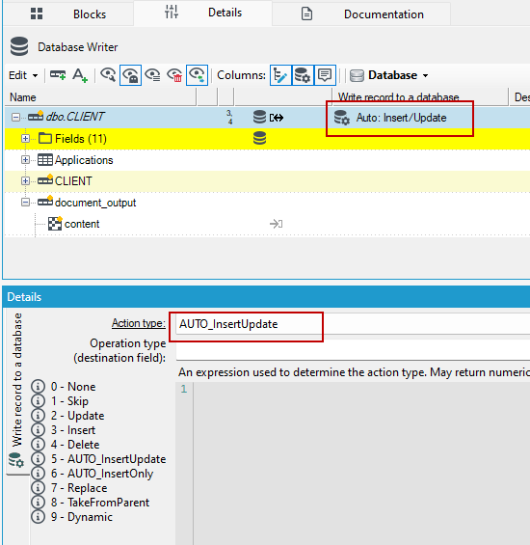Click the info icon for '4 - Delete'
Viewport: 530px width, 545px height.
click(x=39, y=445)
